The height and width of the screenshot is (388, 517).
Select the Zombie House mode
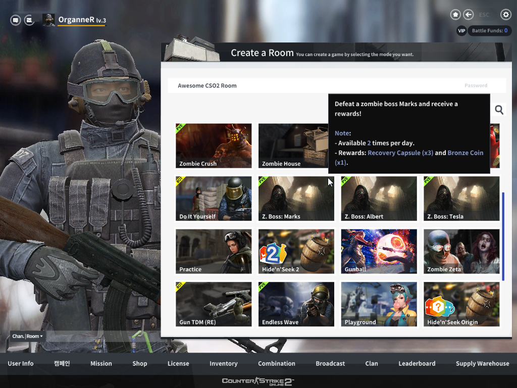pyautogui.click(x=293, y=145)
